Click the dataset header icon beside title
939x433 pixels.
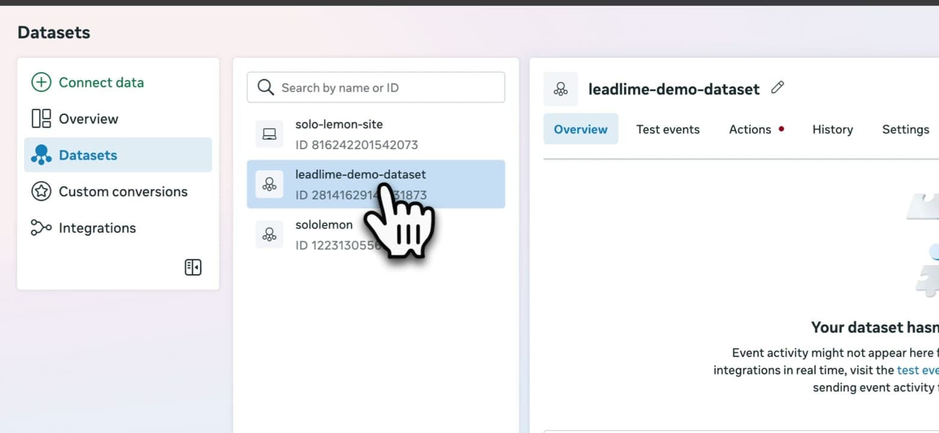tap(560, 89)
